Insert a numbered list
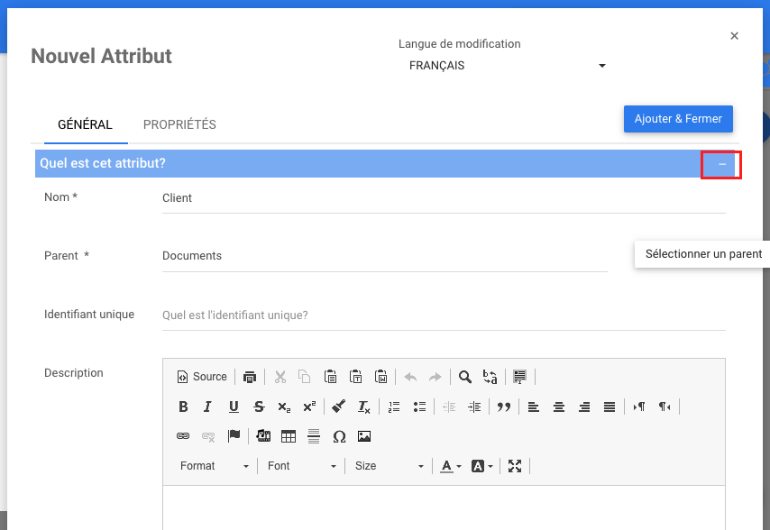 point(394,407)
